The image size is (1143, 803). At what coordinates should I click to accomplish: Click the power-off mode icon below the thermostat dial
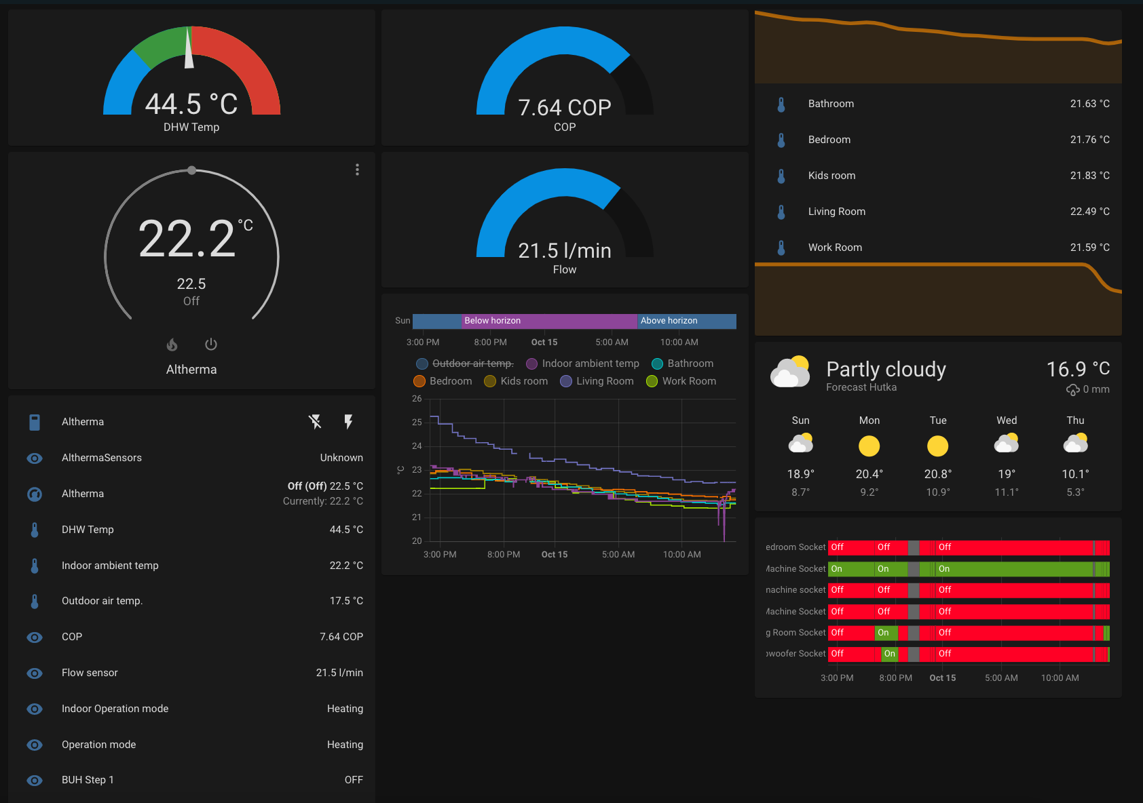[x=210, y=345]
